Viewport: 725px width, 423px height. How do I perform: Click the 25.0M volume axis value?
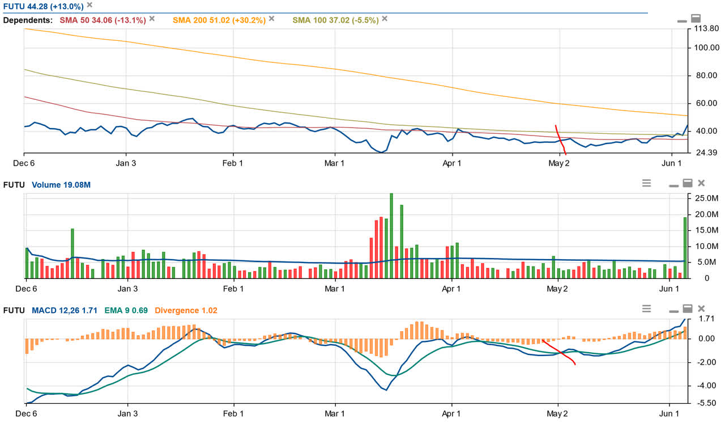(706, 198)
